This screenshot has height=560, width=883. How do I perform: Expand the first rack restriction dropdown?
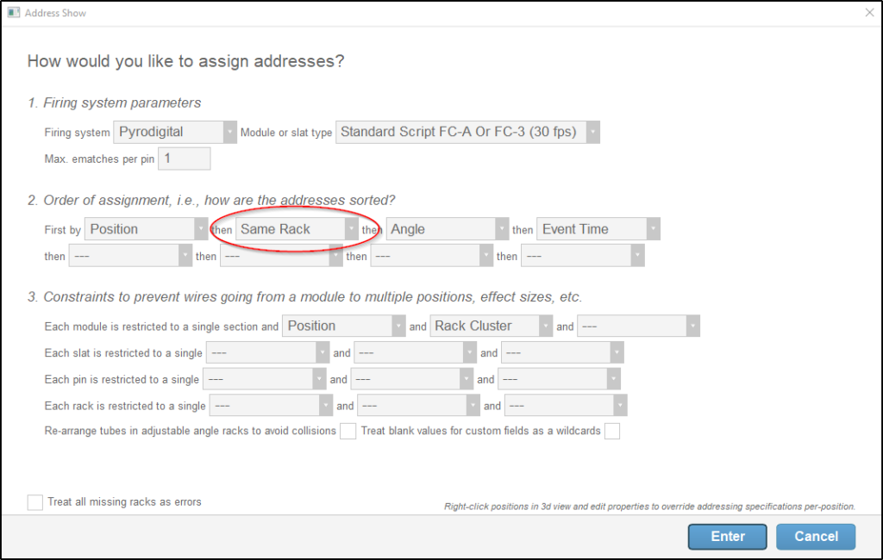point(326,405)
